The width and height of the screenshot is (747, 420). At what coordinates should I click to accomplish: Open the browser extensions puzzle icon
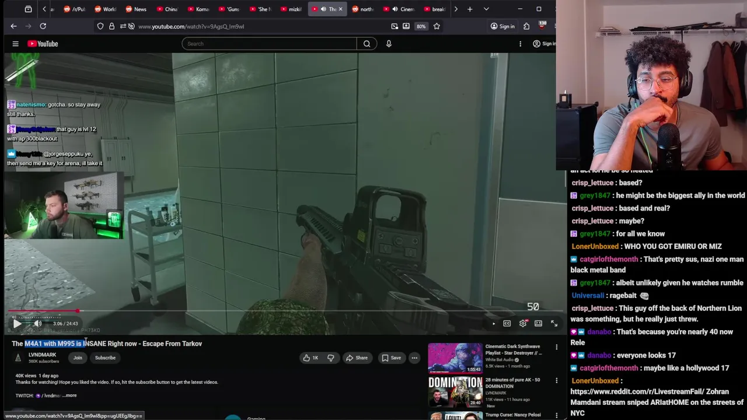(526, 26)
